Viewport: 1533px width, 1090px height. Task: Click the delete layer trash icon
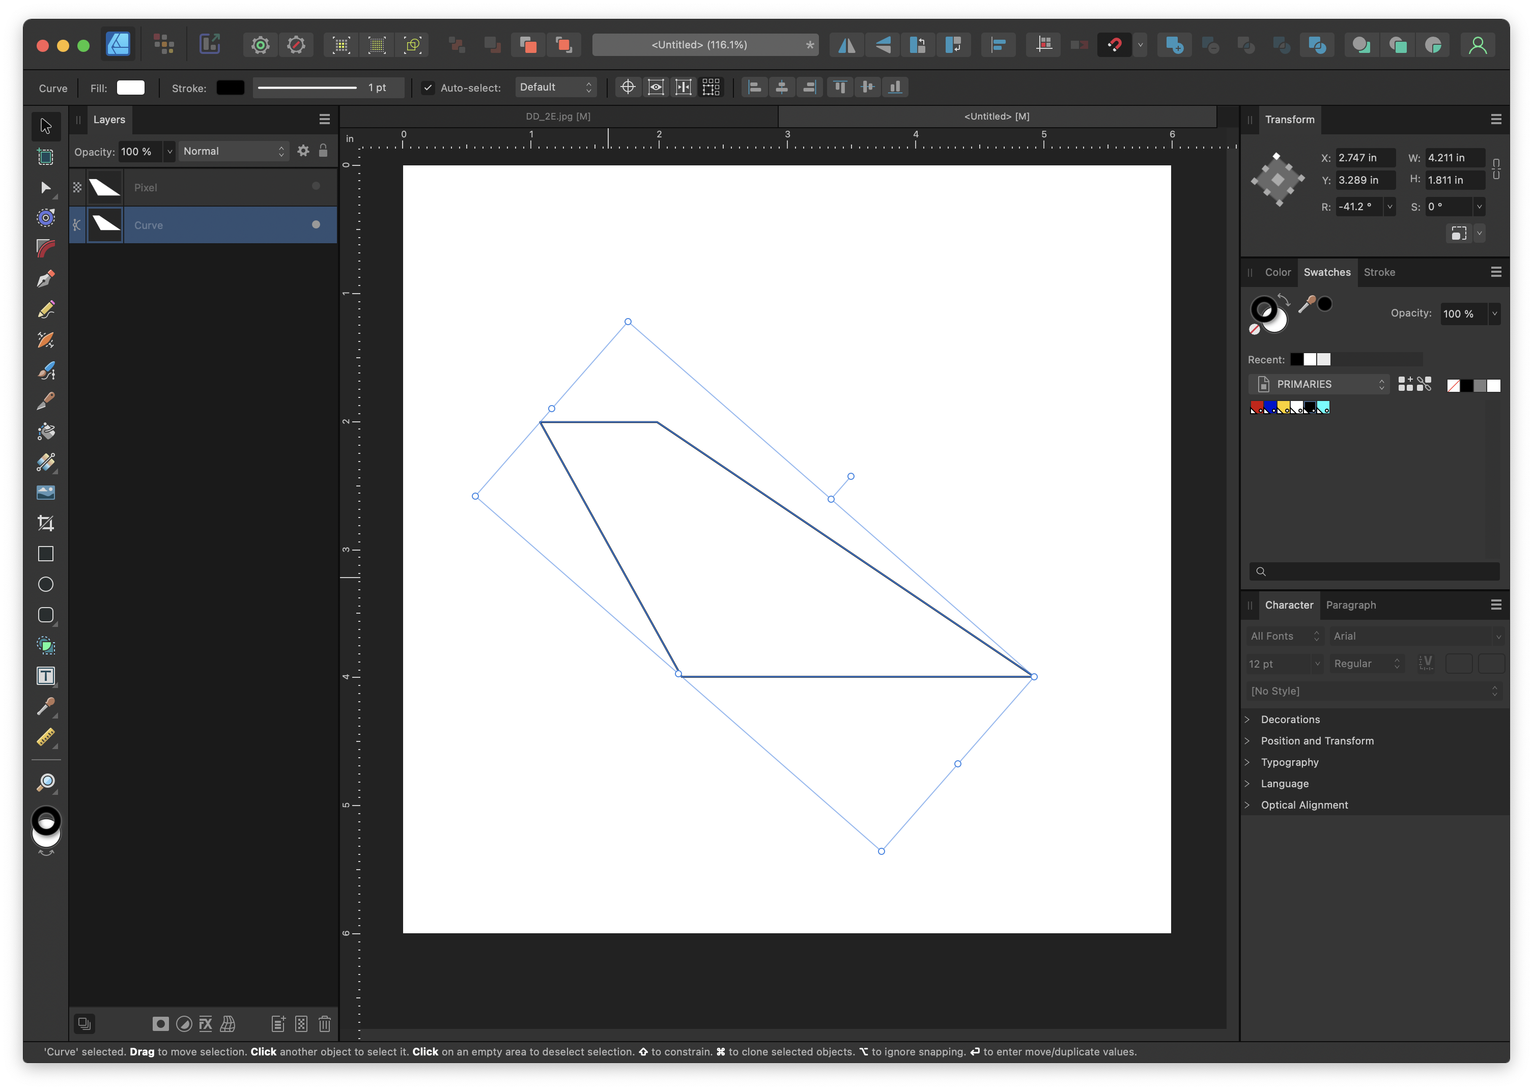pyautogui.click(x=325, y=1023)
